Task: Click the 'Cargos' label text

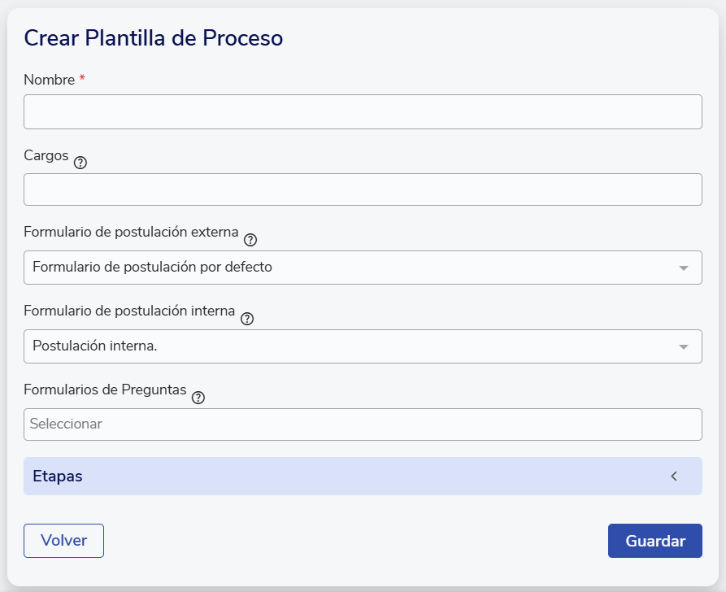Action: point(46,155)
